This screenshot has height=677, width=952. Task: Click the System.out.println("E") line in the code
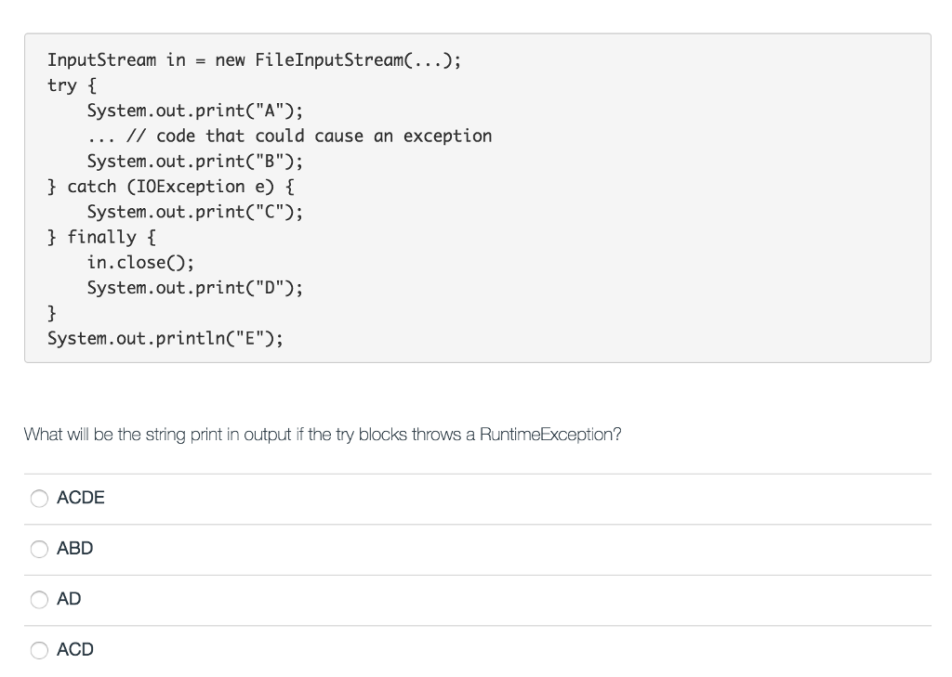click(165, 338)
